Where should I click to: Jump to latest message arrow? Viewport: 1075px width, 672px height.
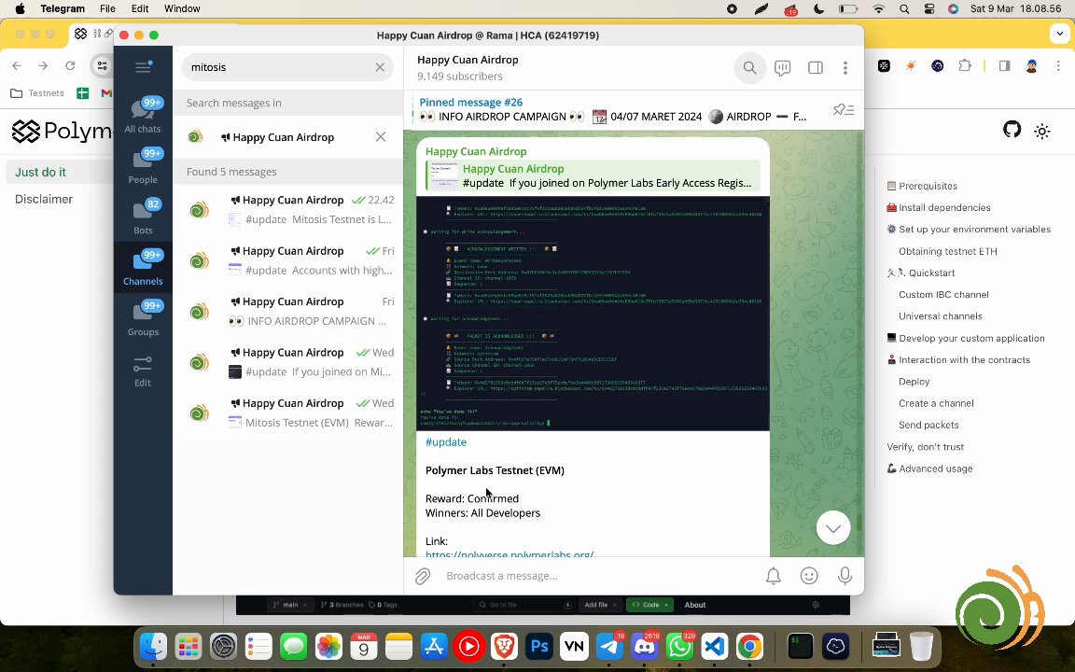tap(833, 528)
